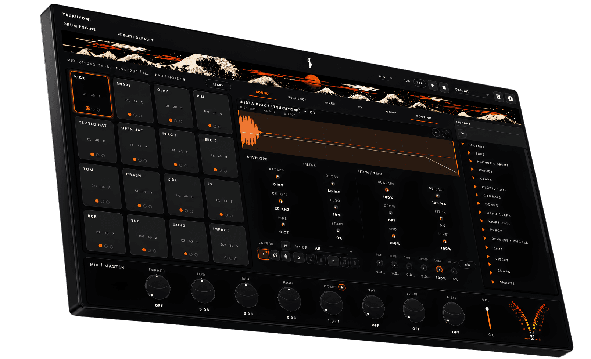Click the Drive knob showing OFF
591x359 pixels.
coord(390,213)
